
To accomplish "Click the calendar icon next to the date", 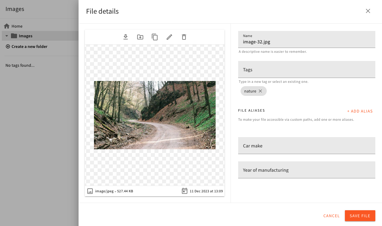I will click(185, 191).
